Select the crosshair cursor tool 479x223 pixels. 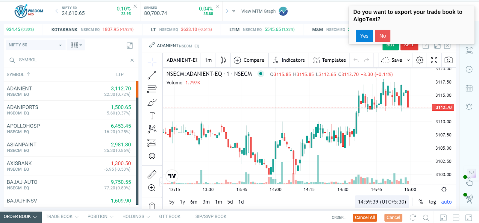[x=152, y=62]
